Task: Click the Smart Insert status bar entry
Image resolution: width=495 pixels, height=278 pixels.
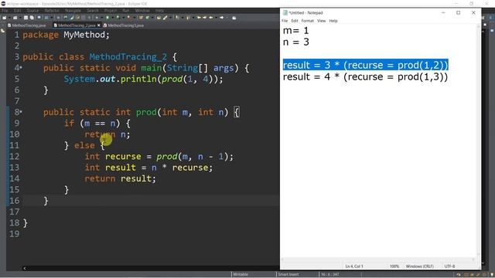Action: (288, 274)
